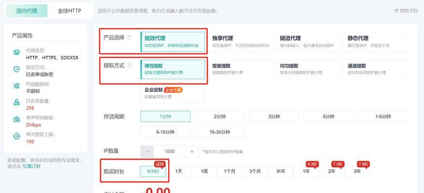Click the question mark next to 提取方式
This screenshot has width=424, height=193.
pyautogui.click(x=129, y=66)
